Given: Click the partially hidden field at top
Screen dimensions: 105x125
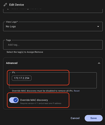Looking at the screenshot, I should [53, 11].
